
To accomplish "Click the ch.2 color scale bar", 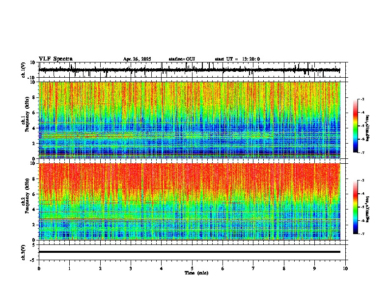I will [356, 207].
